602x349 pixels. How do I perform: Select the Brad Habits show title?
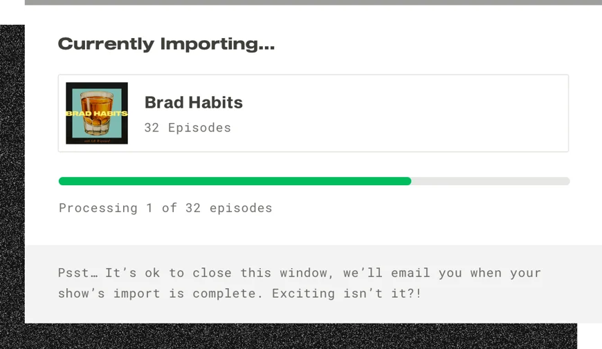click(x=193, y=102)
